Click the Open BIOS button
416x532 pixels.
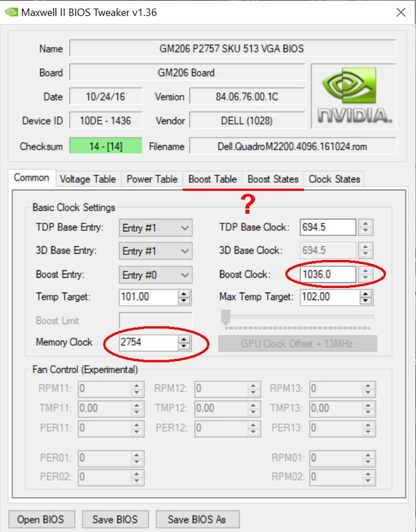[41, 519]
